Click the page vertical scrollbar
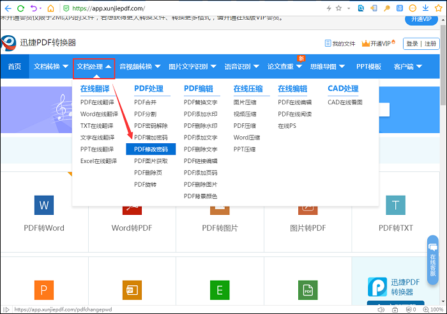Image resolution: width=447 pixels, height=314 pixels. 443,64
